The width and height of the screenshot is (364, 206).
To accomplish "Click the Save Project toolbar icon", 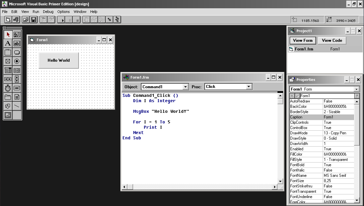I will (34, 20).
